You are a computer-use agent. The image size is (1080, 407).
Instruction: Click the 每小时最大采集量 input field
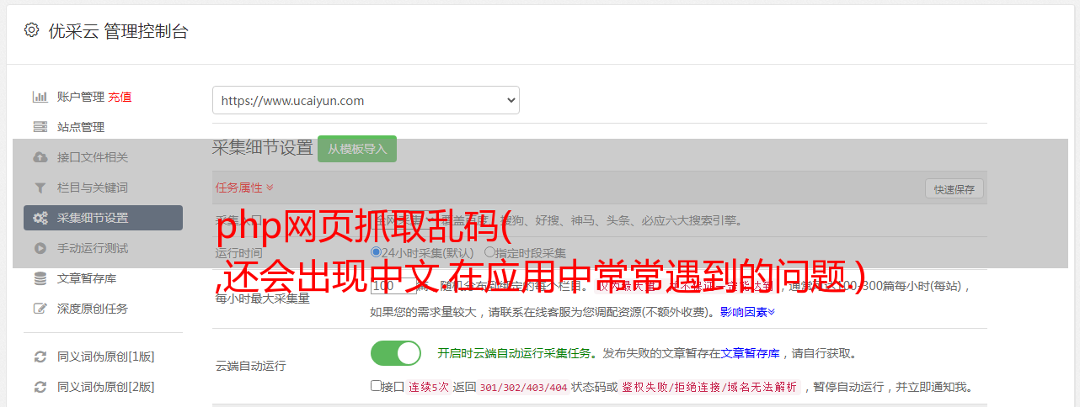[393, 286]
